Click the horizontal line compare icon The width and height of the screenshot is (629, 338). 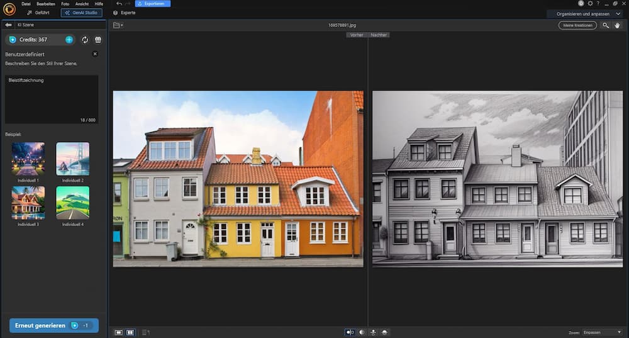(x=373, y=332)
